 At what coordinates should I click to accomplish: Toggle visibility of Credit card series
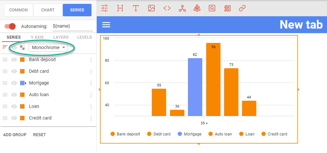pyautogui.click(x=14, y=118)
